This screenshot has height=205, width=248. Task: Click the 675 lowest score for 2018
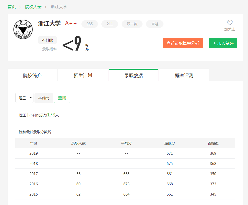coord(170,164)
